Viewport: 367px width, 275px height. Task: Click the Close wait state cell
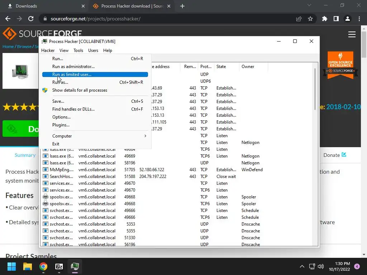pos(226,177)
